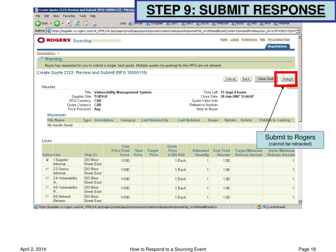Click the Help link in page header
Image resolution: width=336 pixels, height=252 pixels.
tap(262, 39)
